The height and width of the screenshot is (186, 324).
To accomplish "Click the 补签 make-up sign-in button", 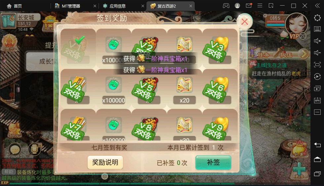I will pos(213,163).
